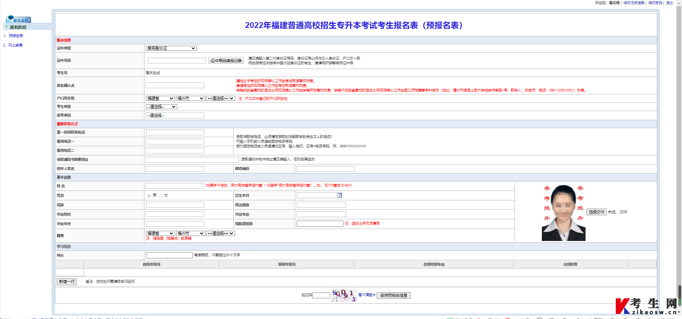
Task: Select the 女 gender radio button
Action: point(160,196)
